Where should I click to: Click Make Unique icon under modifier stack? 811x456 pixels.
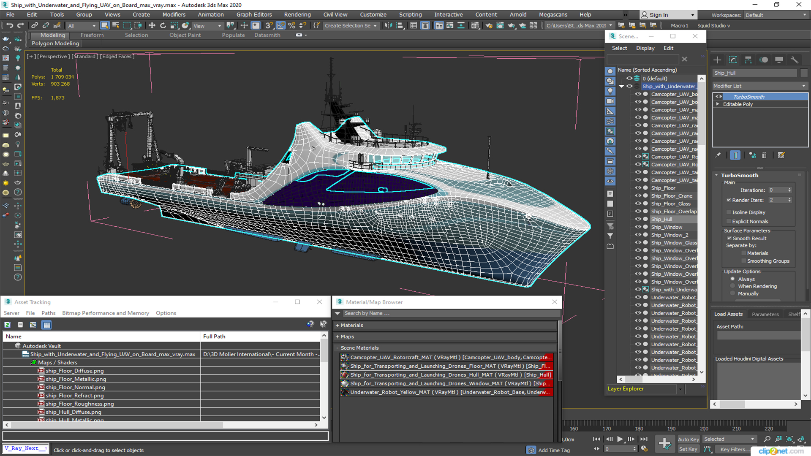point(752,155)
